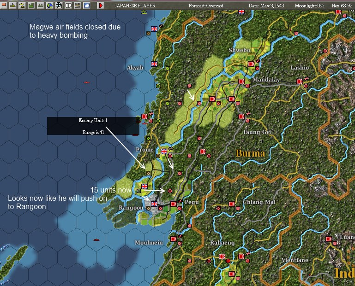Click the Forecast: Overcast status text

[206, 6]
